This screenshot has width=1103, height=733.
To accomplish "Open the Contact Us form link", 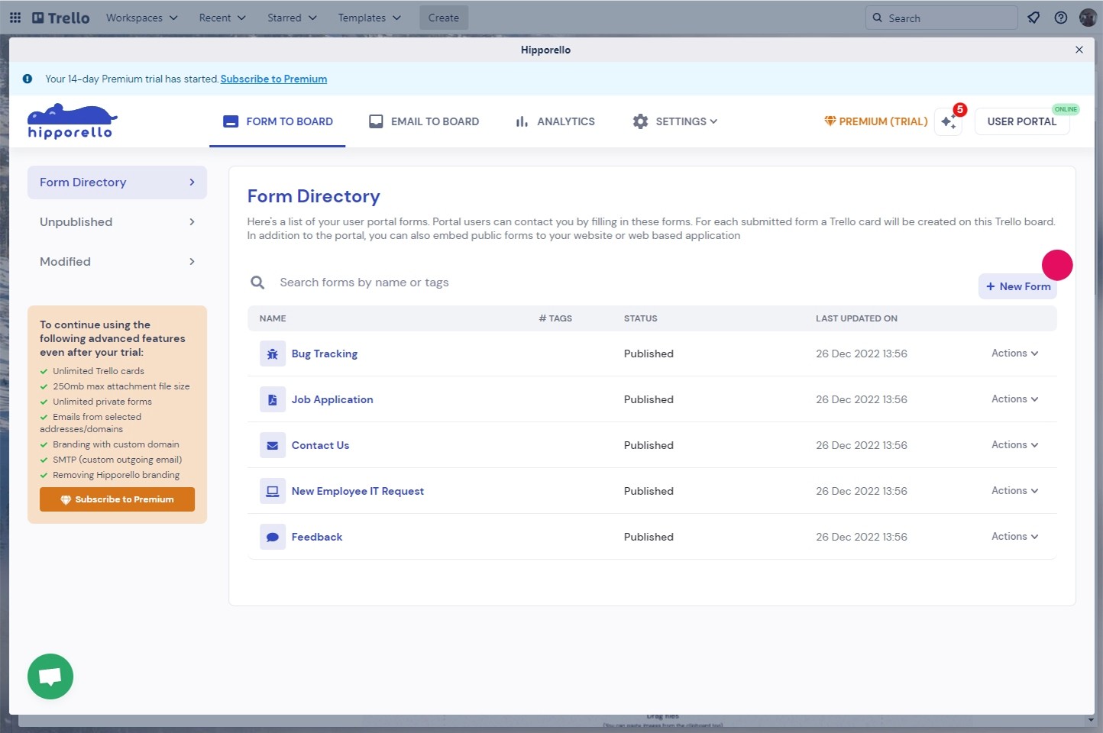I will pyautogui.click(x=320, y=445).
